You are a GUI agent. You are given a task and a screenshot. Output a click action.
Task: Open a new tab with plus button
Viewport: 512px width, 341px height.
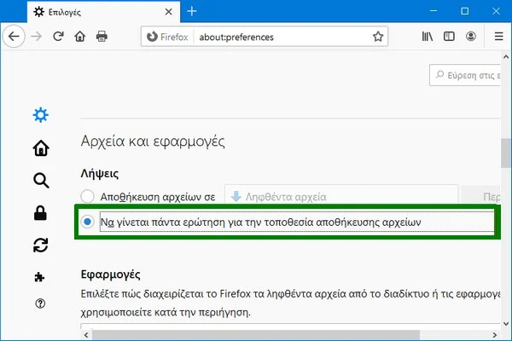(x=192, y=11)
